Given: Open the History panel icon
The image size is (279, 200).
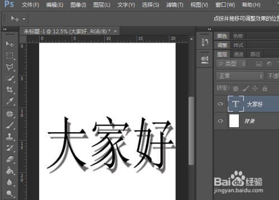Looking at the screenshot, I should click(x=205, y=42).
